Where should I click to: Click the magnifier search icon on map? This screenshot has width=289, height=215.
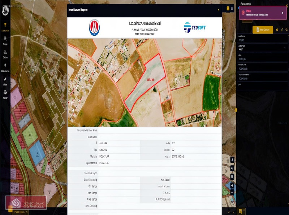click(x=232, y=177)
